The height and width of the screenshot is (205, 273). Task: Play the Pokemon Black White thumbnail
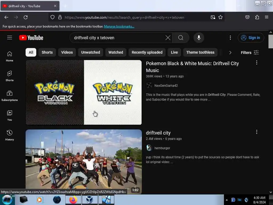[83, 92]
